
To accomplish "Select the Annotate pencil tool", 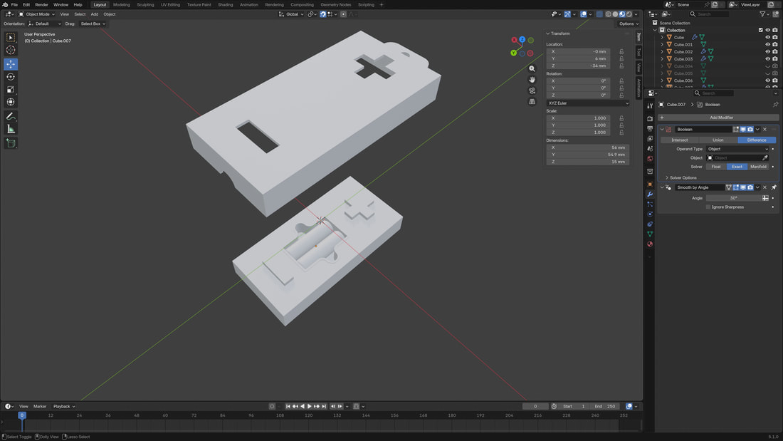I will pyautogui.click(x=11, y=116).
